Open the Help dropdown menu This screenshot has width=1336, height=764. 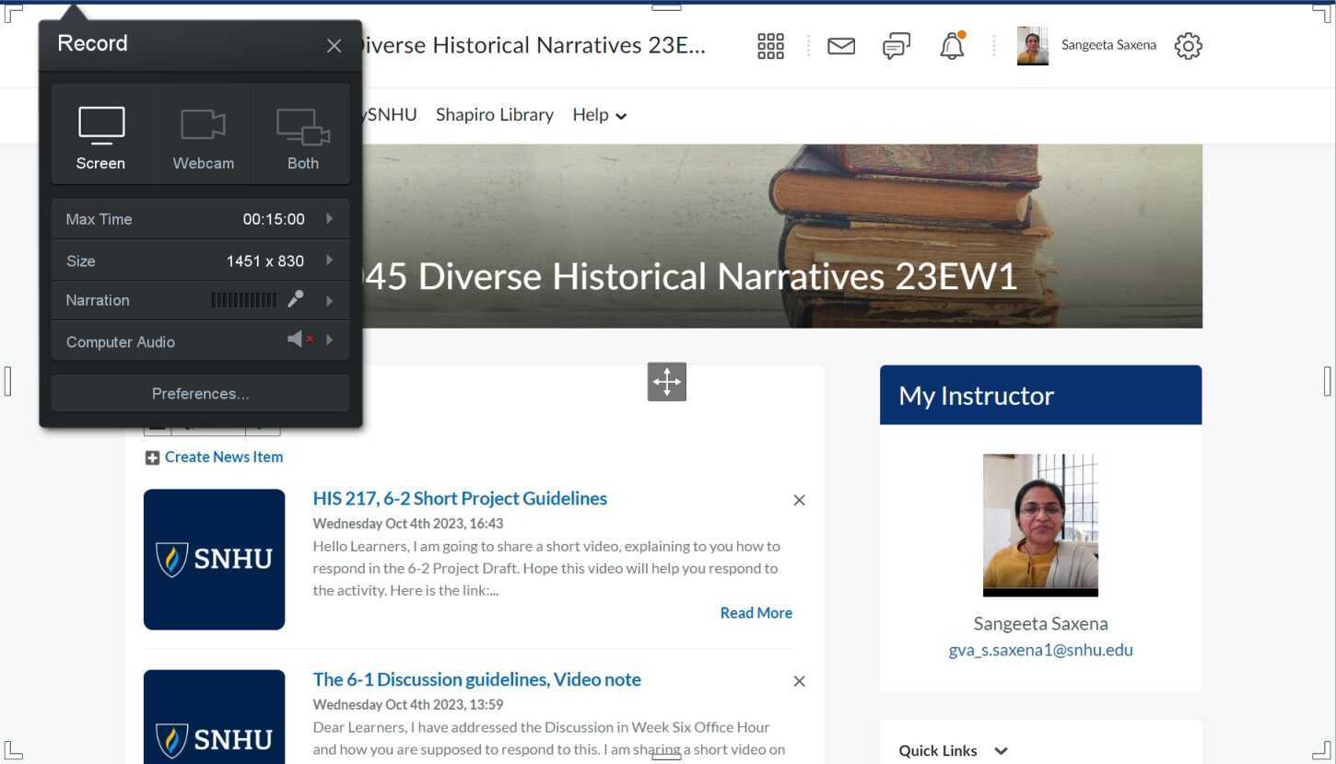[598, 114]
